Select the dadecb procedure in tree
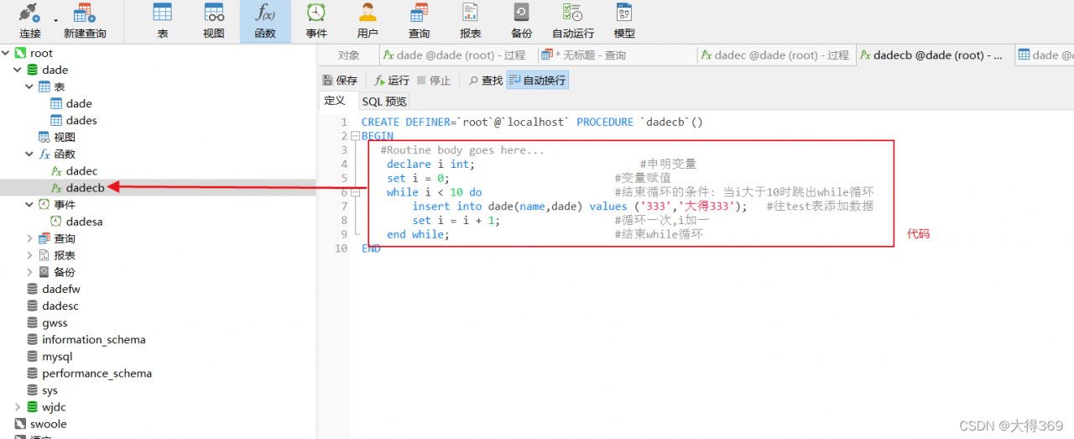 pyautogui.click(x=85, y=188)
